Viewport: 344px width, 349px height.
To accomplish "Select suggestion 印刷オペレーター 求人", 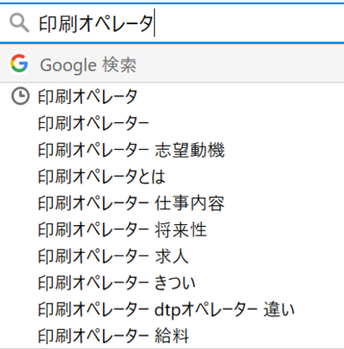I will coord(172,256).
